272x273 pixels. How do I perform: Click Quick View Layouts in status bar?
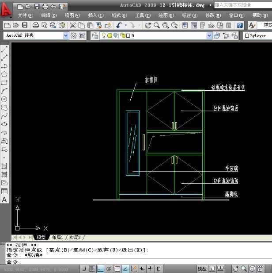[212, 269]
